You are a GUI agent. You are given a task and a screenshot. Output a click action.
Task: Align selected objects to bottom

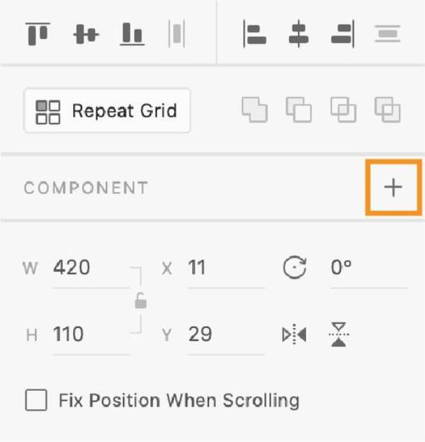pos(132,34)
